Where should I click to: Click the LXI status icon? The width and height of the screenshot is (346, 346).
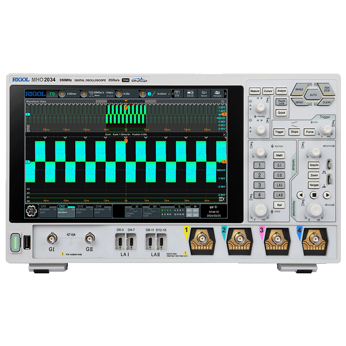click(211, 207)
